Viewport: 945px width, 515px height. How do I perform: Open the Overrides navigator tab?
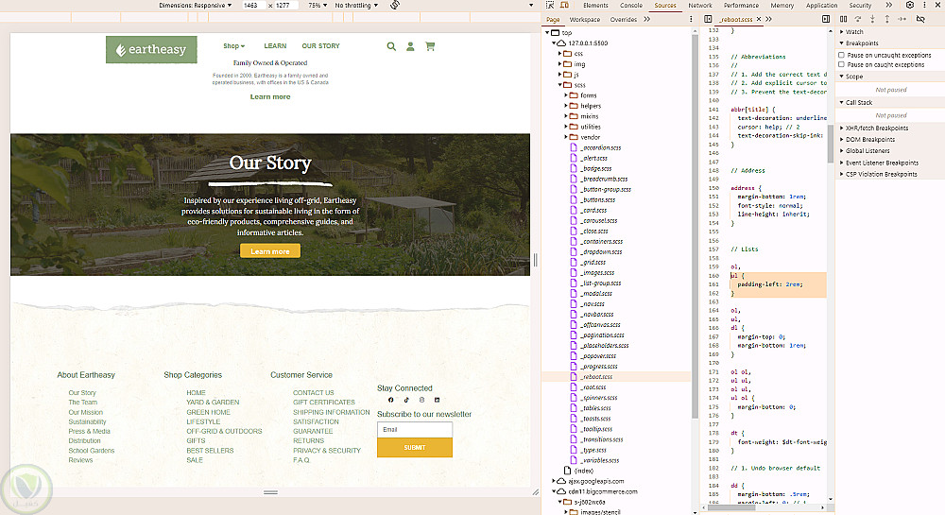(623, 19)
